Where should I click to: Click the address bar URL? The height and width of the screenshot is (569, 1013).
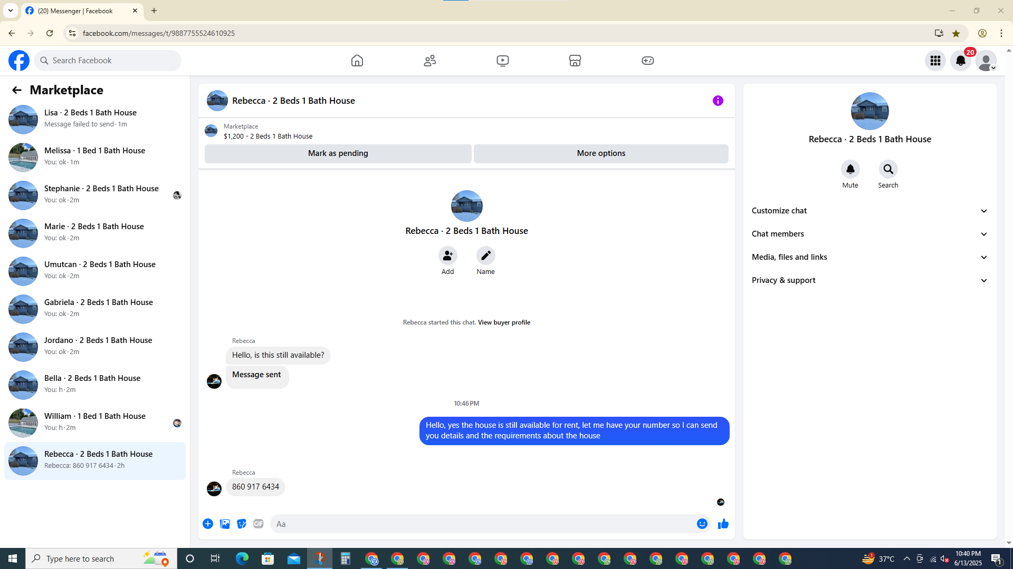click(159, 33)
